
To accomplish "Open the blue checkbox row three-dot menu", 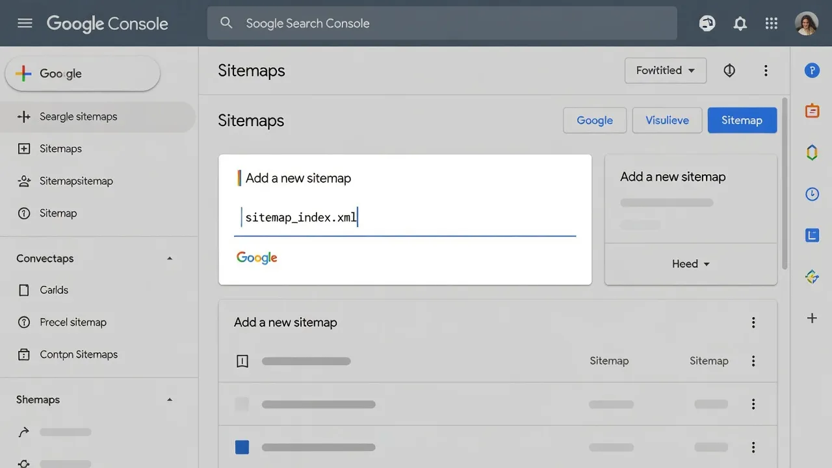I will click(753, 447).
